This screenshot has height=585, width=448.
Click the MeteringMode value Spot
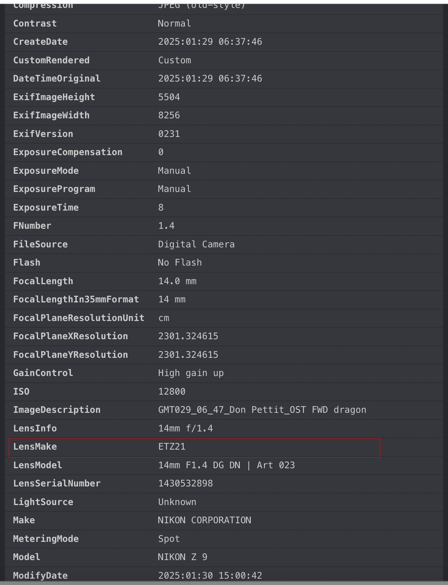point(169,539)
